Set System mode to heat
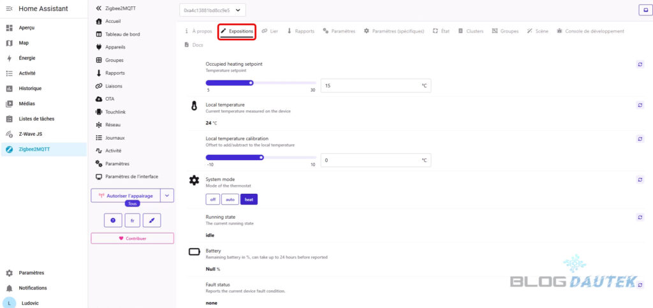Screen dimensions: 653x308 pyautogui.click(x=249, y=200)
